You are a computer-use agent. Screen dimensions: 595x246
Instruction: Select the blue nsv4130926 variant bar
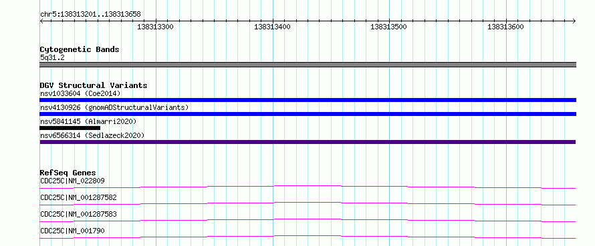point(308,114)
